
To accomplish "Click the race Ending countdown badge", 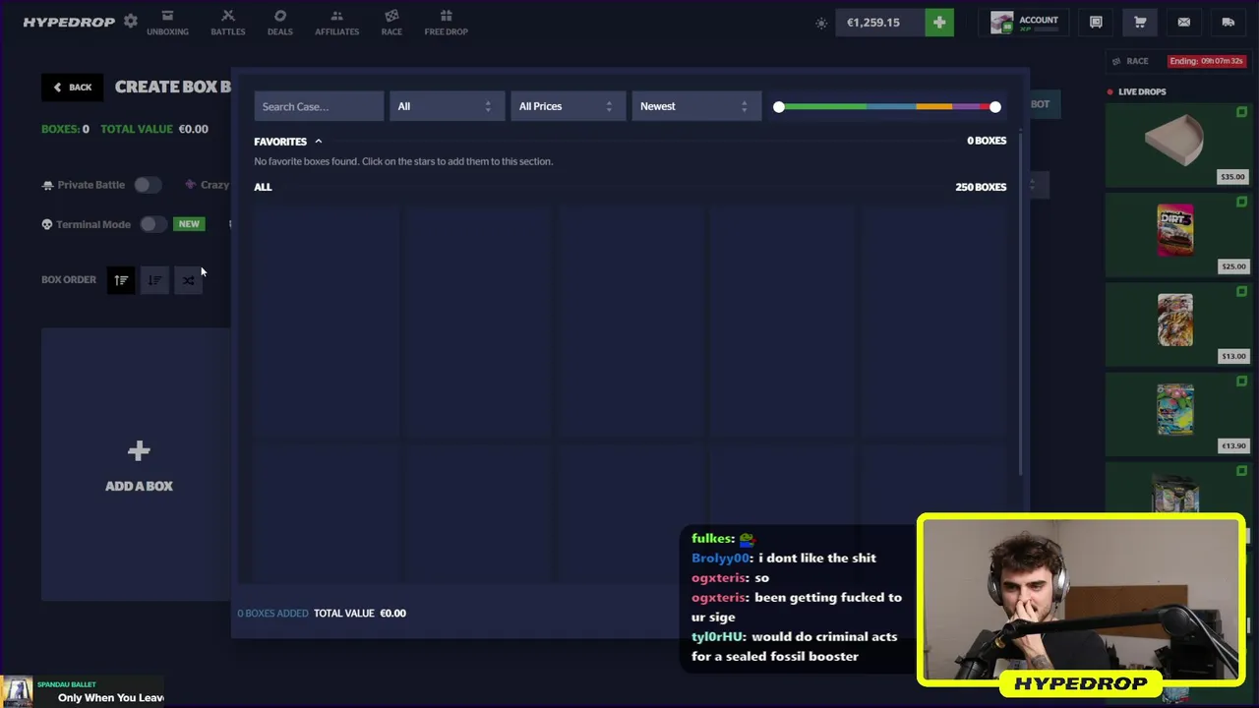I will (x=1206, y=61).
